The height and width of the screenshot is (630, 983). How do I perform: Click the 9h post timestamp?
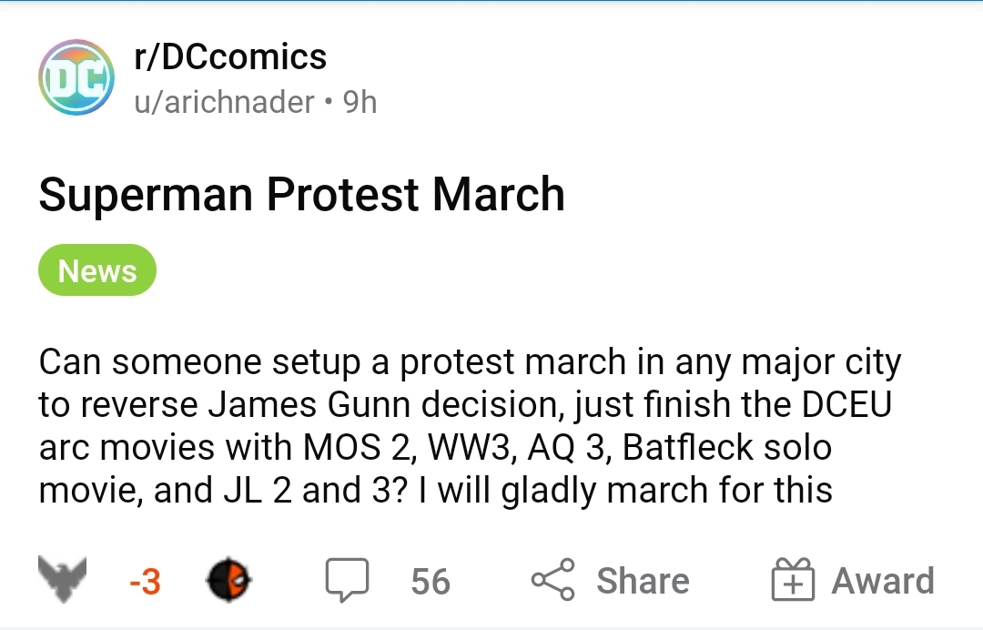tap(360, 102)
